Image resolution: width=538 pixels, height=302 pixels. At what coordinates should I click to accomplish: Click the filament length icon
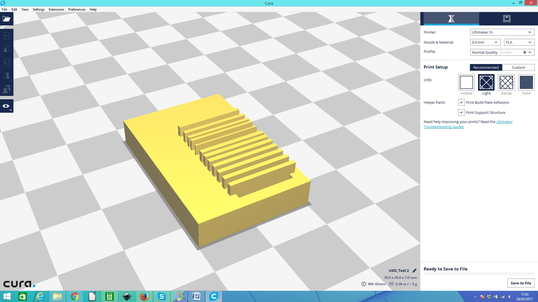point(391,284)
